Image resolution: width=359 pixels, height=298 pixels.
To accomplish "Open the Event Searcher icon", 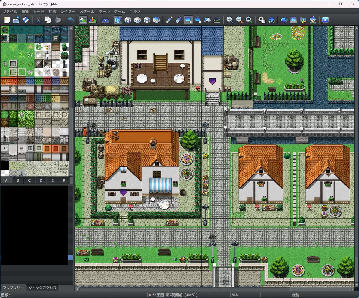I will [293, 20].
